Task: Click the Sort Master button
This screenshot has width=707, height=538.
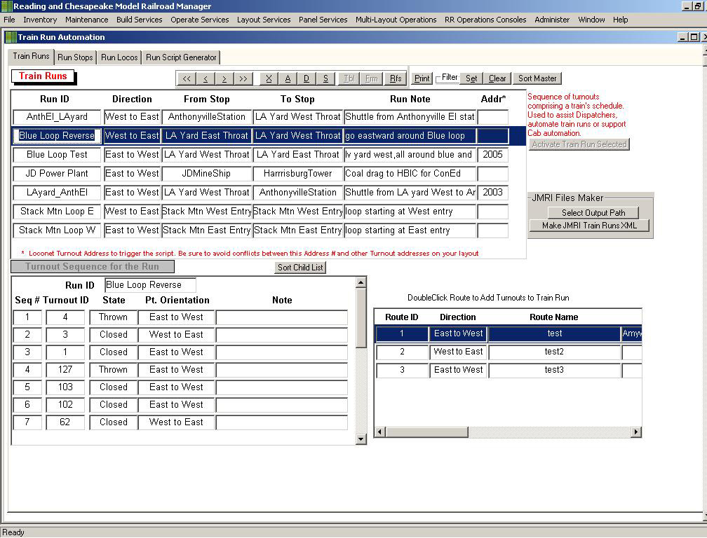Action: pos(537,78)
